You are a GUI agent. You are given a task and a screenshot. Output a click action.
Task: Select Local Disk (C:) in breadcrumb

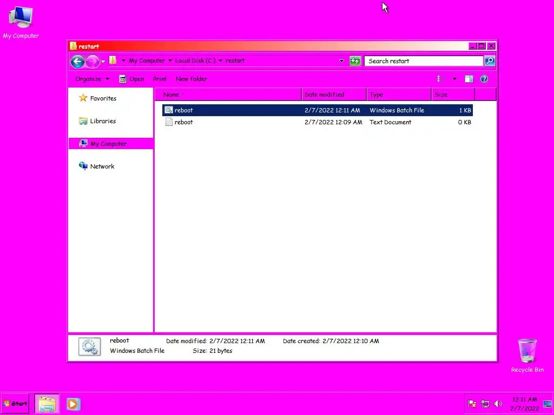[x=195, y=61]
